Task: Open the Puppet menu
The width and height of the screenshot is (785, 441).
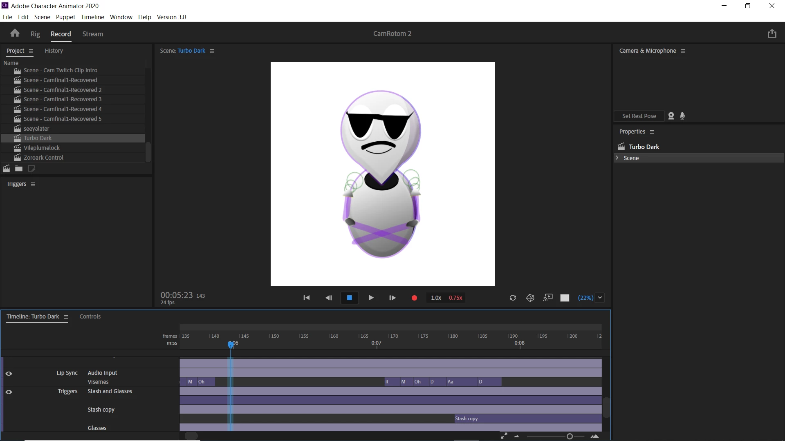Action: (65, 17)
